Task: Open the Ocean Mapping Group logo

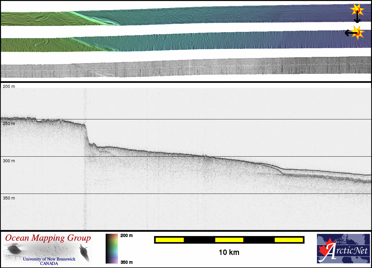Action: click(48, 250)
